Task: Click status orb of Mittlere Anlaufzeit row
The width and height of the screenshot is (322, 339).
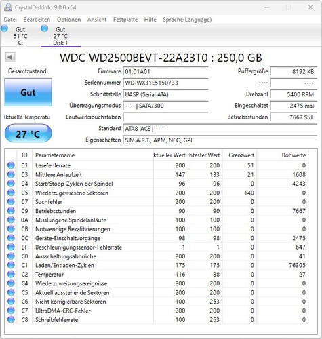Action: (11, 174)
